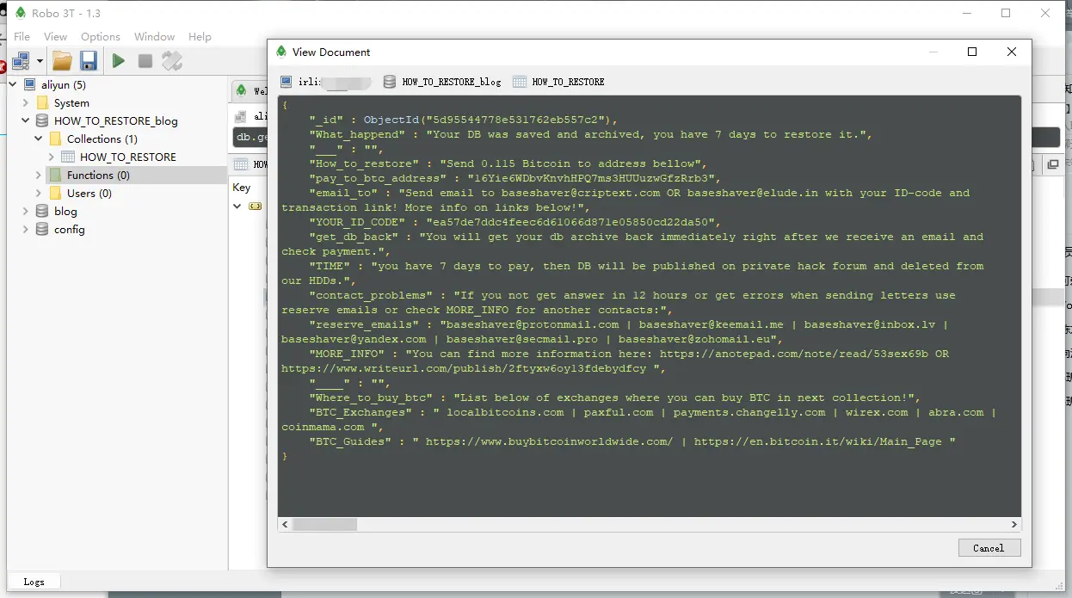Click the HOW_TO_RESTORE_blog database icon in tree
This screenshot has height=598, width=1072.
pos(42,120)
